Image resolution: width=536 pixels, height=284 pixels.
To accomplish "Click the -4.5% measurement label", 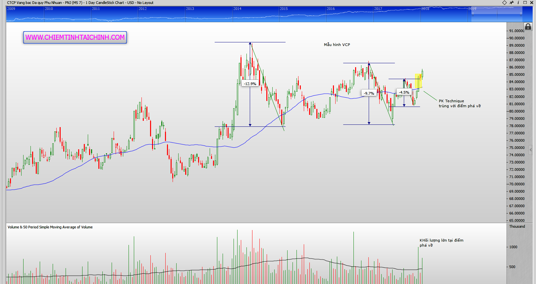I will pos(404,92).
